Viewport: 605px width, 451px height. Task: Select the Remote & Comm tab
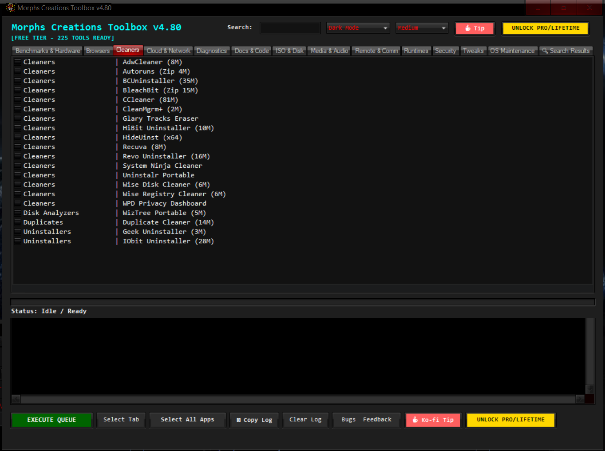click(x=376, y=51)
